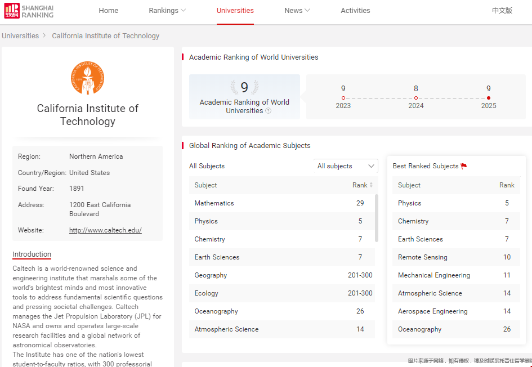532x367 pixels.
Task: Click the laurel wreath rank 9 badge
Action: point(244,87)
